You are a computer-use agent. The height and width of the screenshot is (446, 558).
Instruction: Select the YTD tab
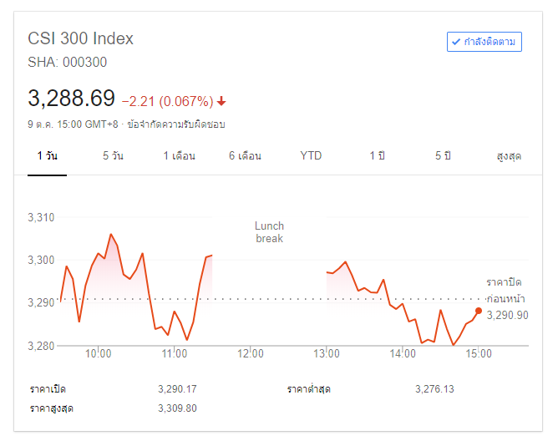pos(311,156)
